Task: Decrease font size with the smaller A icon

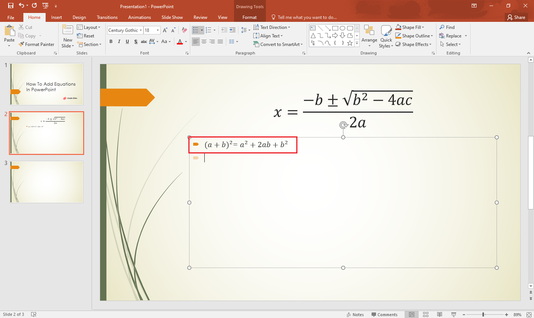Action: coord(173,30)
